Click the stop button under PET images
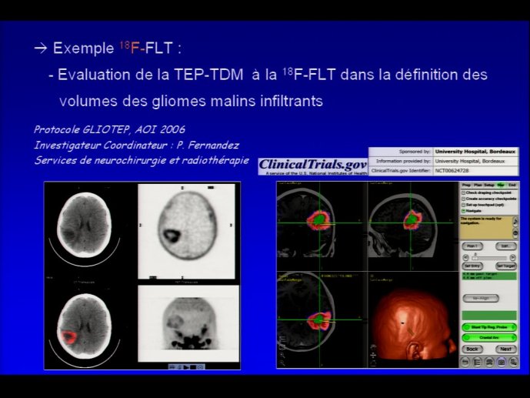This screenshot has width=530, height=398. [193, 367]
